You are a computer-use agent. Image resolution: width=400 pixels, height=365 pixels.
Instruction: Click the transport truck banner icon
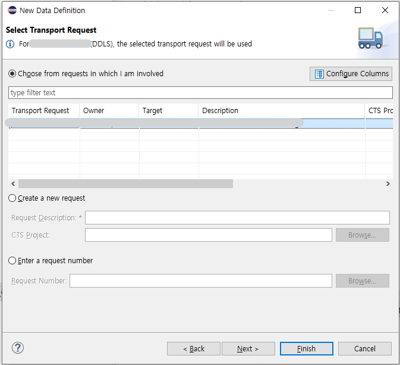click(x=370, y=38)
